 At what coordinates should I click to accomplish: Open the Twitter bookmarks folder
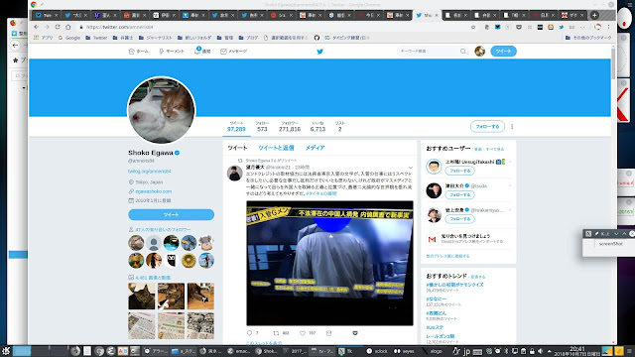click(96, 38)
